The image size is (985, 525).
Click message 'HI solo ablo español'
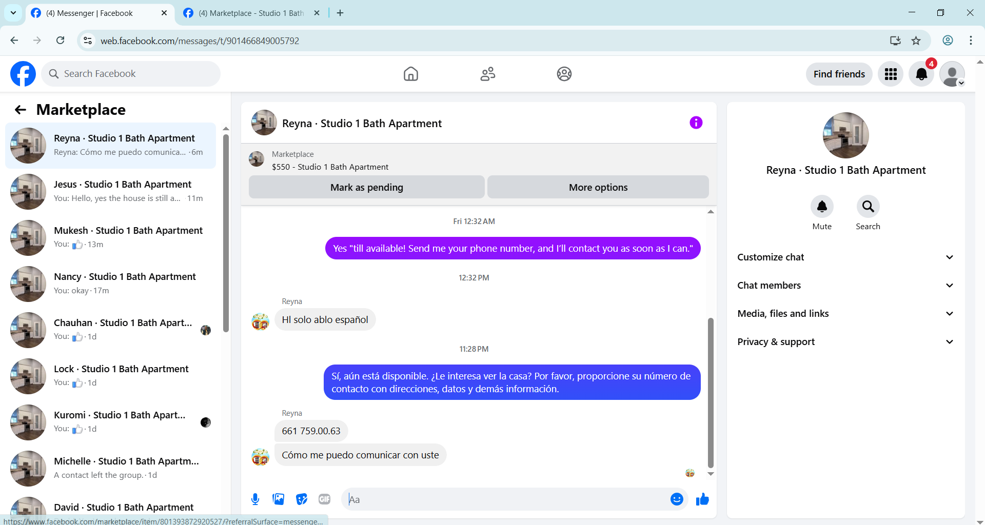pos(325,319)
